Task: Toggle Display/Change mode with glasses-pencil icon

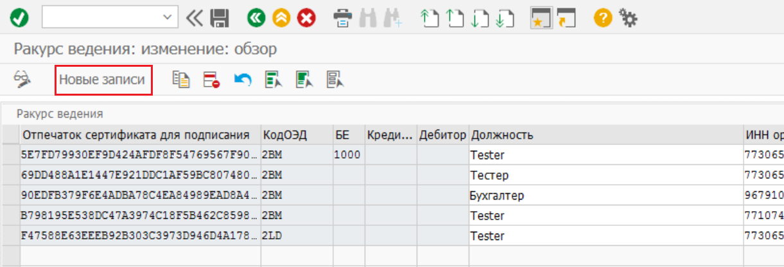Action: [22, 80]
